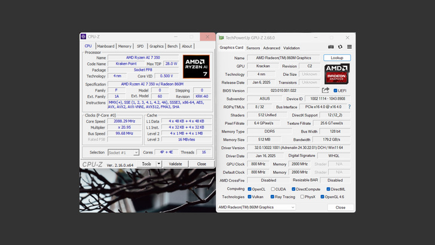Switch to the Sensors tab in GPU-Z
435x245 pixels.
[x=253, y=48]
